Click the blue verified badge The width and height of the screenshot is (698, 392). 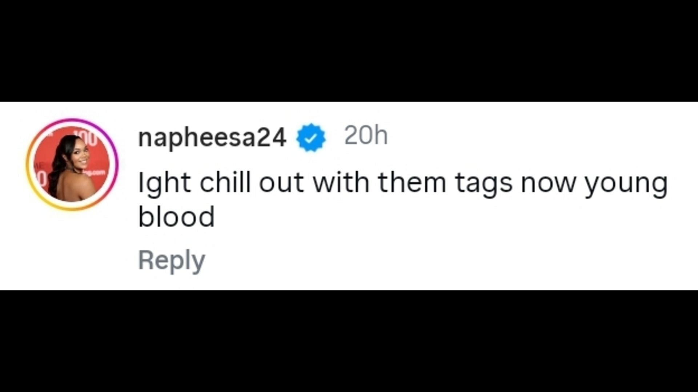click(311, 138)
